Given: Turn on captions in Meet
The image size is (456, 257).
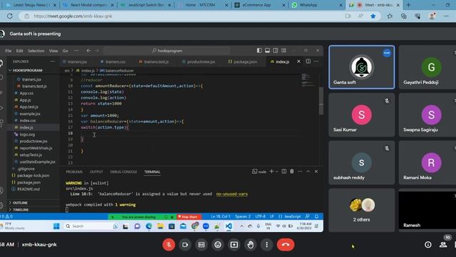Looking at the screenshot, I should coord(201,245).
